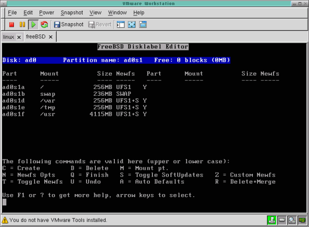Viewport: 309px width, 227px height.
Task: Maximize the VMware Workstation window
Action: 300,4
